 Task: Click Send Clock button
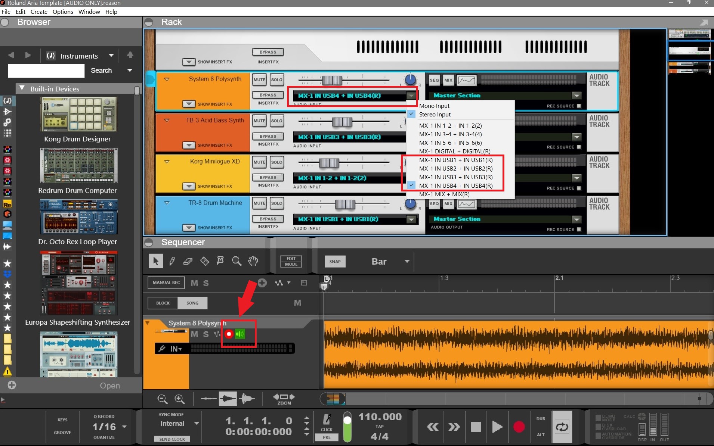point(172,439)
